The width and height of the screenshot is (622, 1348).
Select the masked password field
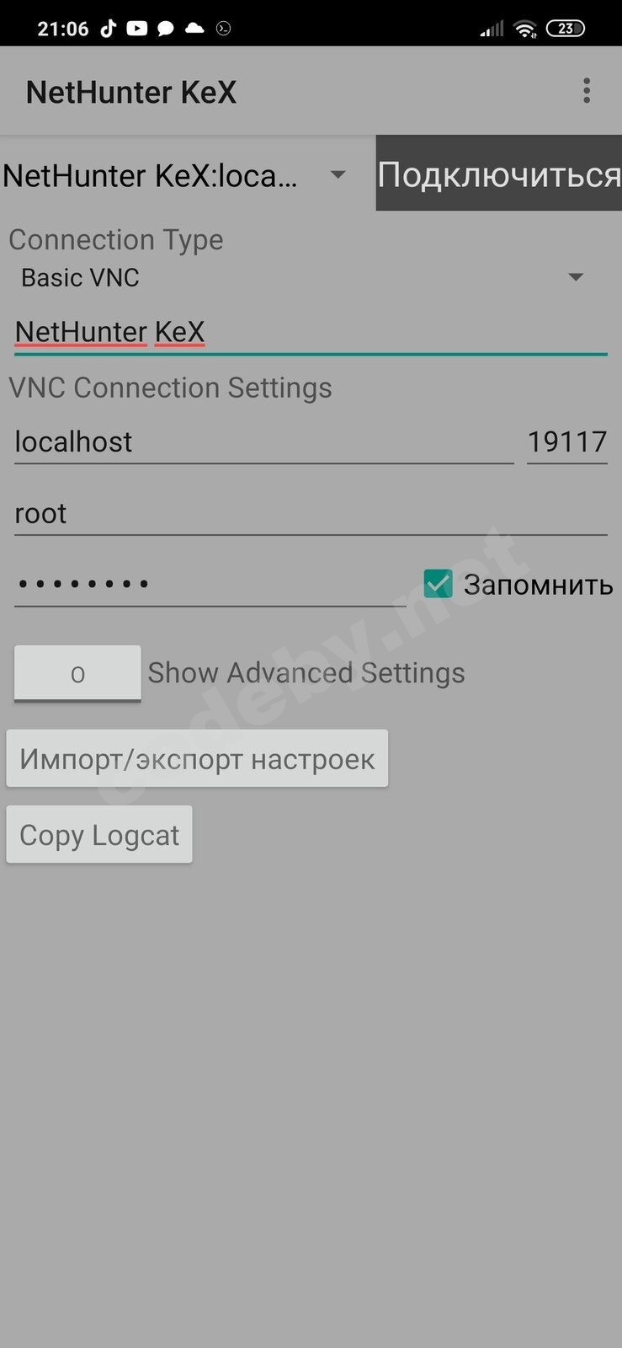click(x=210, y=583)
